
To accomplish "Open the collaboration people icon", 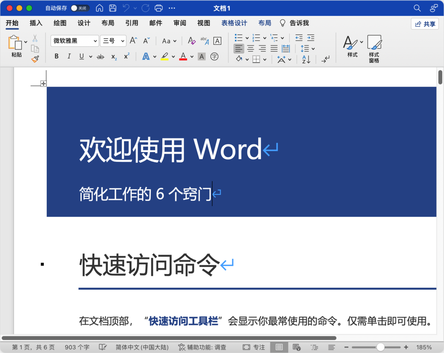I will tap(433, 8).
